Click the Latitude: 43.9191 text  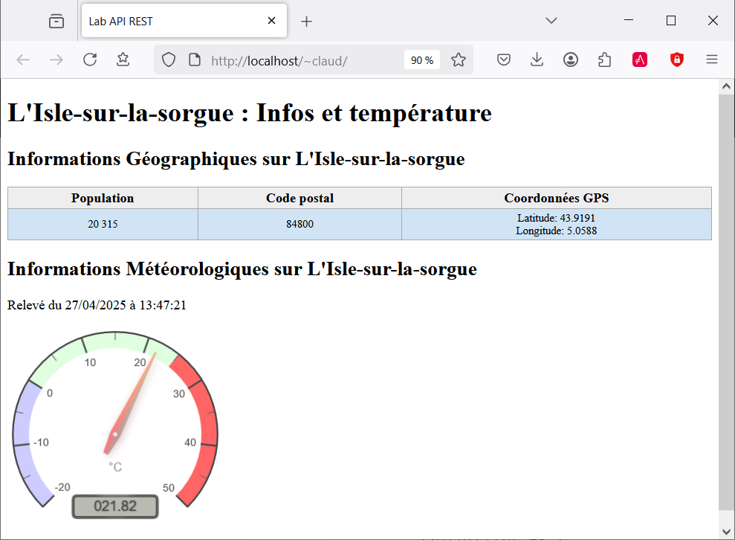click(556, 218)
